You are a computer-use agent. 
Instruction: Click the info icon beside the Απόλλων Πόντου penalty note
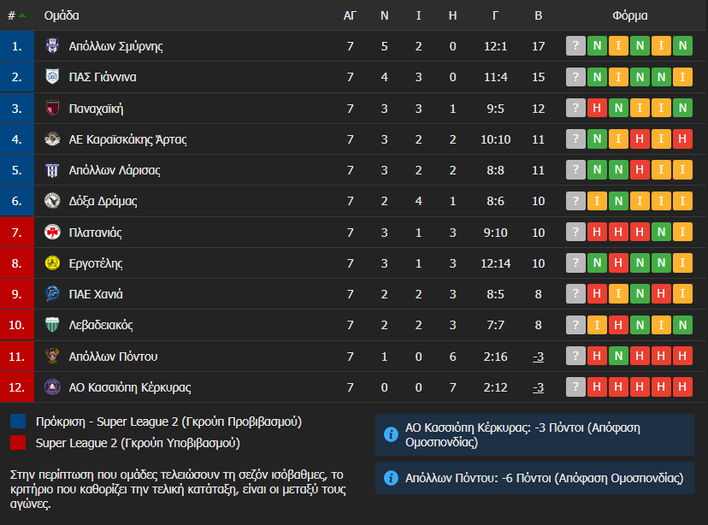(x=391, y=478)
